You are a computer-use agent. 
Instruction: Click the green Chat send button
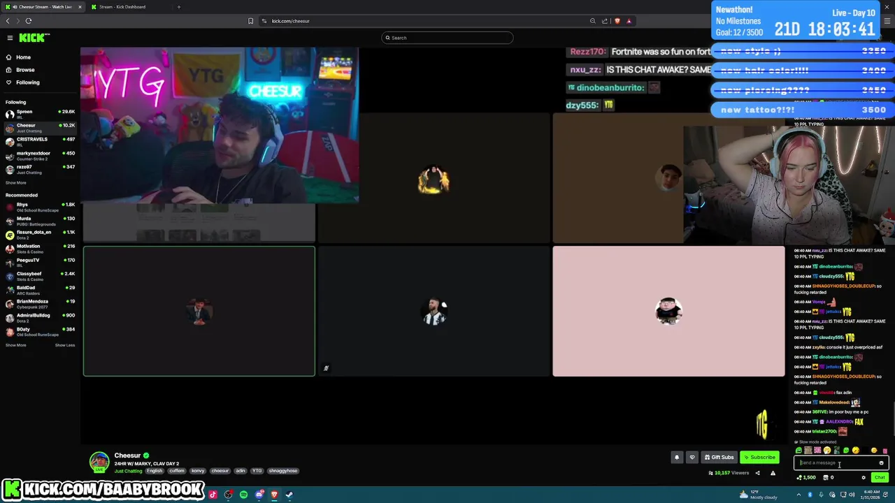pyautogui.click(x=880, y=478)
